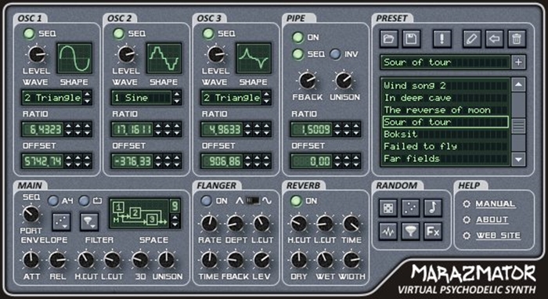Enable the PIPE INV toggle
Screen dimensions: 548x299
336,55
